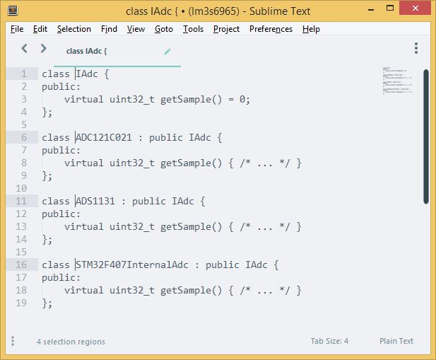
Task: Open the Goto menu
Action: (x=164, y=29)
